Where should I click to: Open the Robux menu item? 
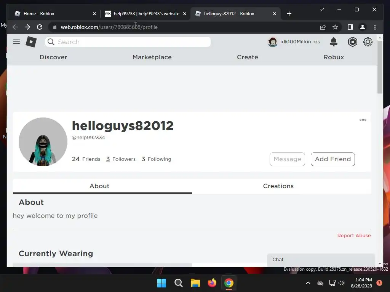click(x=334, y=57)
